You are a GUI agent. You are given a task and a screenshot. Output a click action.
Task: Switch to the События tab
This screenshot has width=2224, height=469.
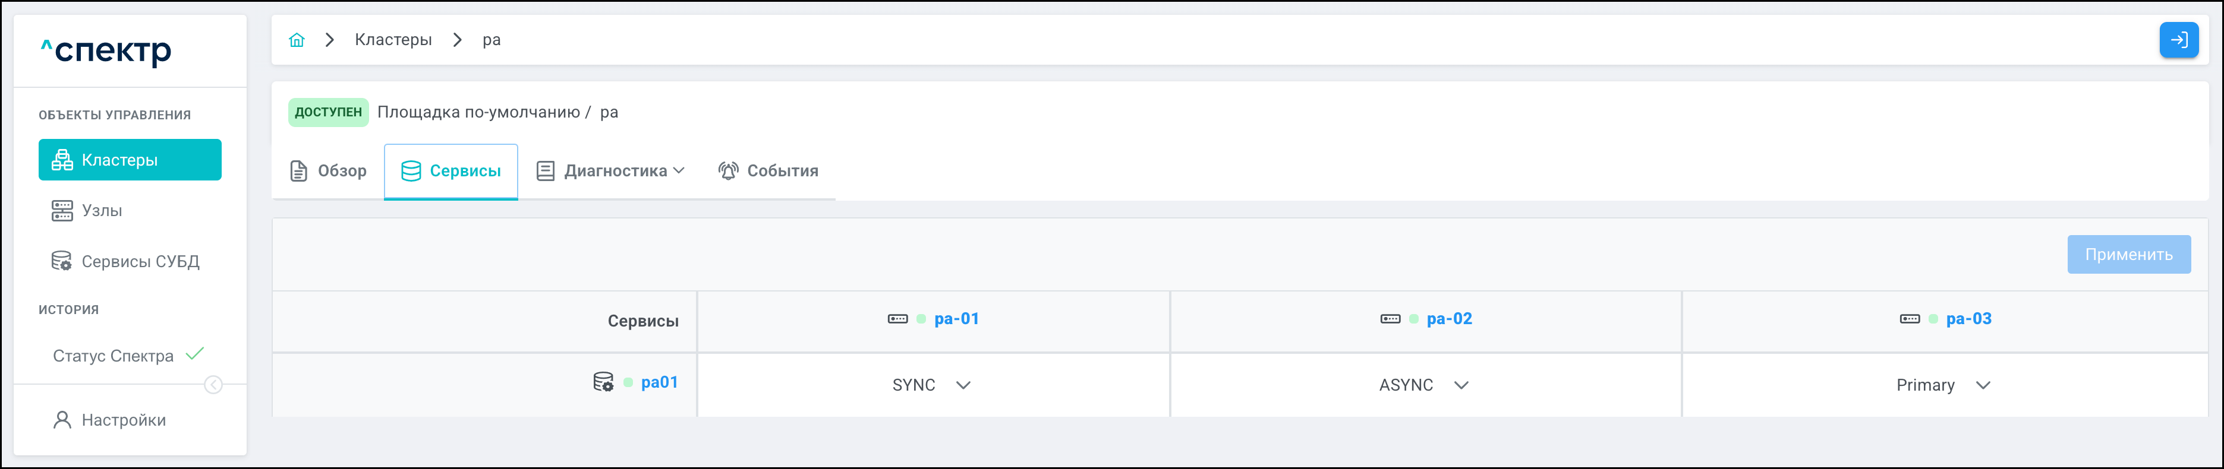coord(768,171)
